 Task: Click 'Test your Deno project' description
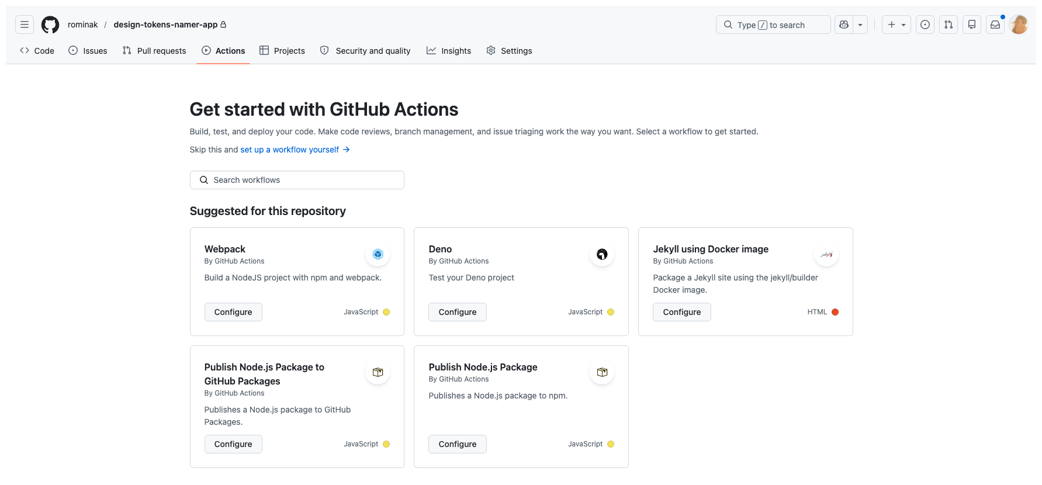pos(471,278)
